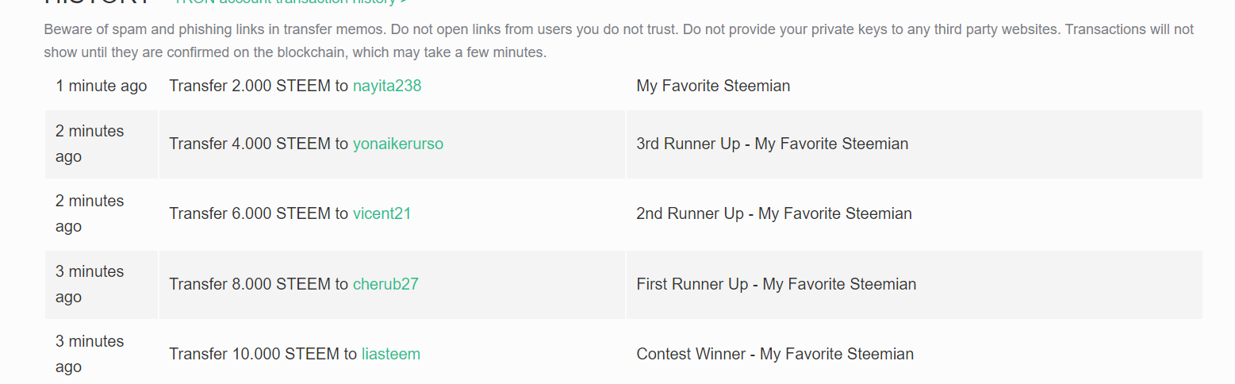Select the 'My Favorite Steemian' memo for nayita238
Viewport: 1235px width, 384px height.
click(x=713, y=86)
